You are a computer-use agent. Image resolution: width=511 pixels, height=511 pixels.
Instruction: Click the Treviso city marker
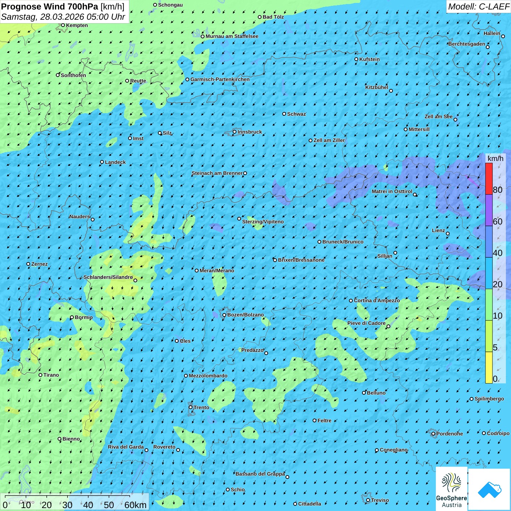(368, 500)
